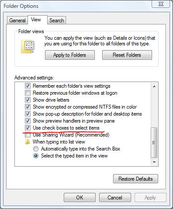Uncheck 'Show drive letters'
Viewport: 173px width, 209px height.
[28, 100]
